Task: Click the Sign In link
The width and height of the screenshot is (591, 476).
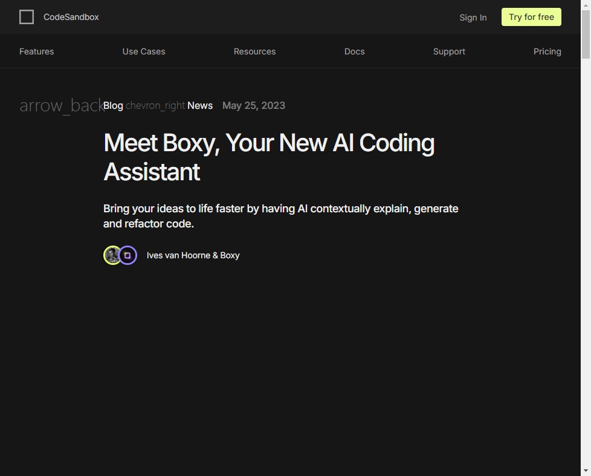Action: [x=473, y=18]
